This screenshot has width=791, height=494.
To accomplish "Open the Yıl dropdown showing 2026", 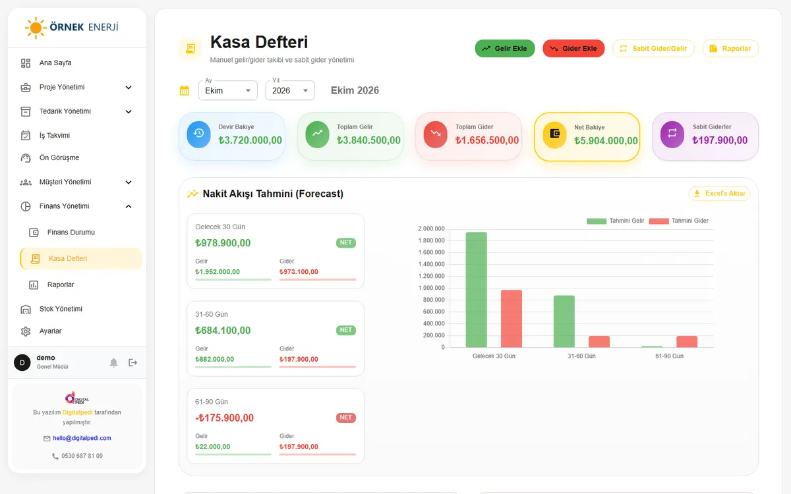I will click(290, 91).
